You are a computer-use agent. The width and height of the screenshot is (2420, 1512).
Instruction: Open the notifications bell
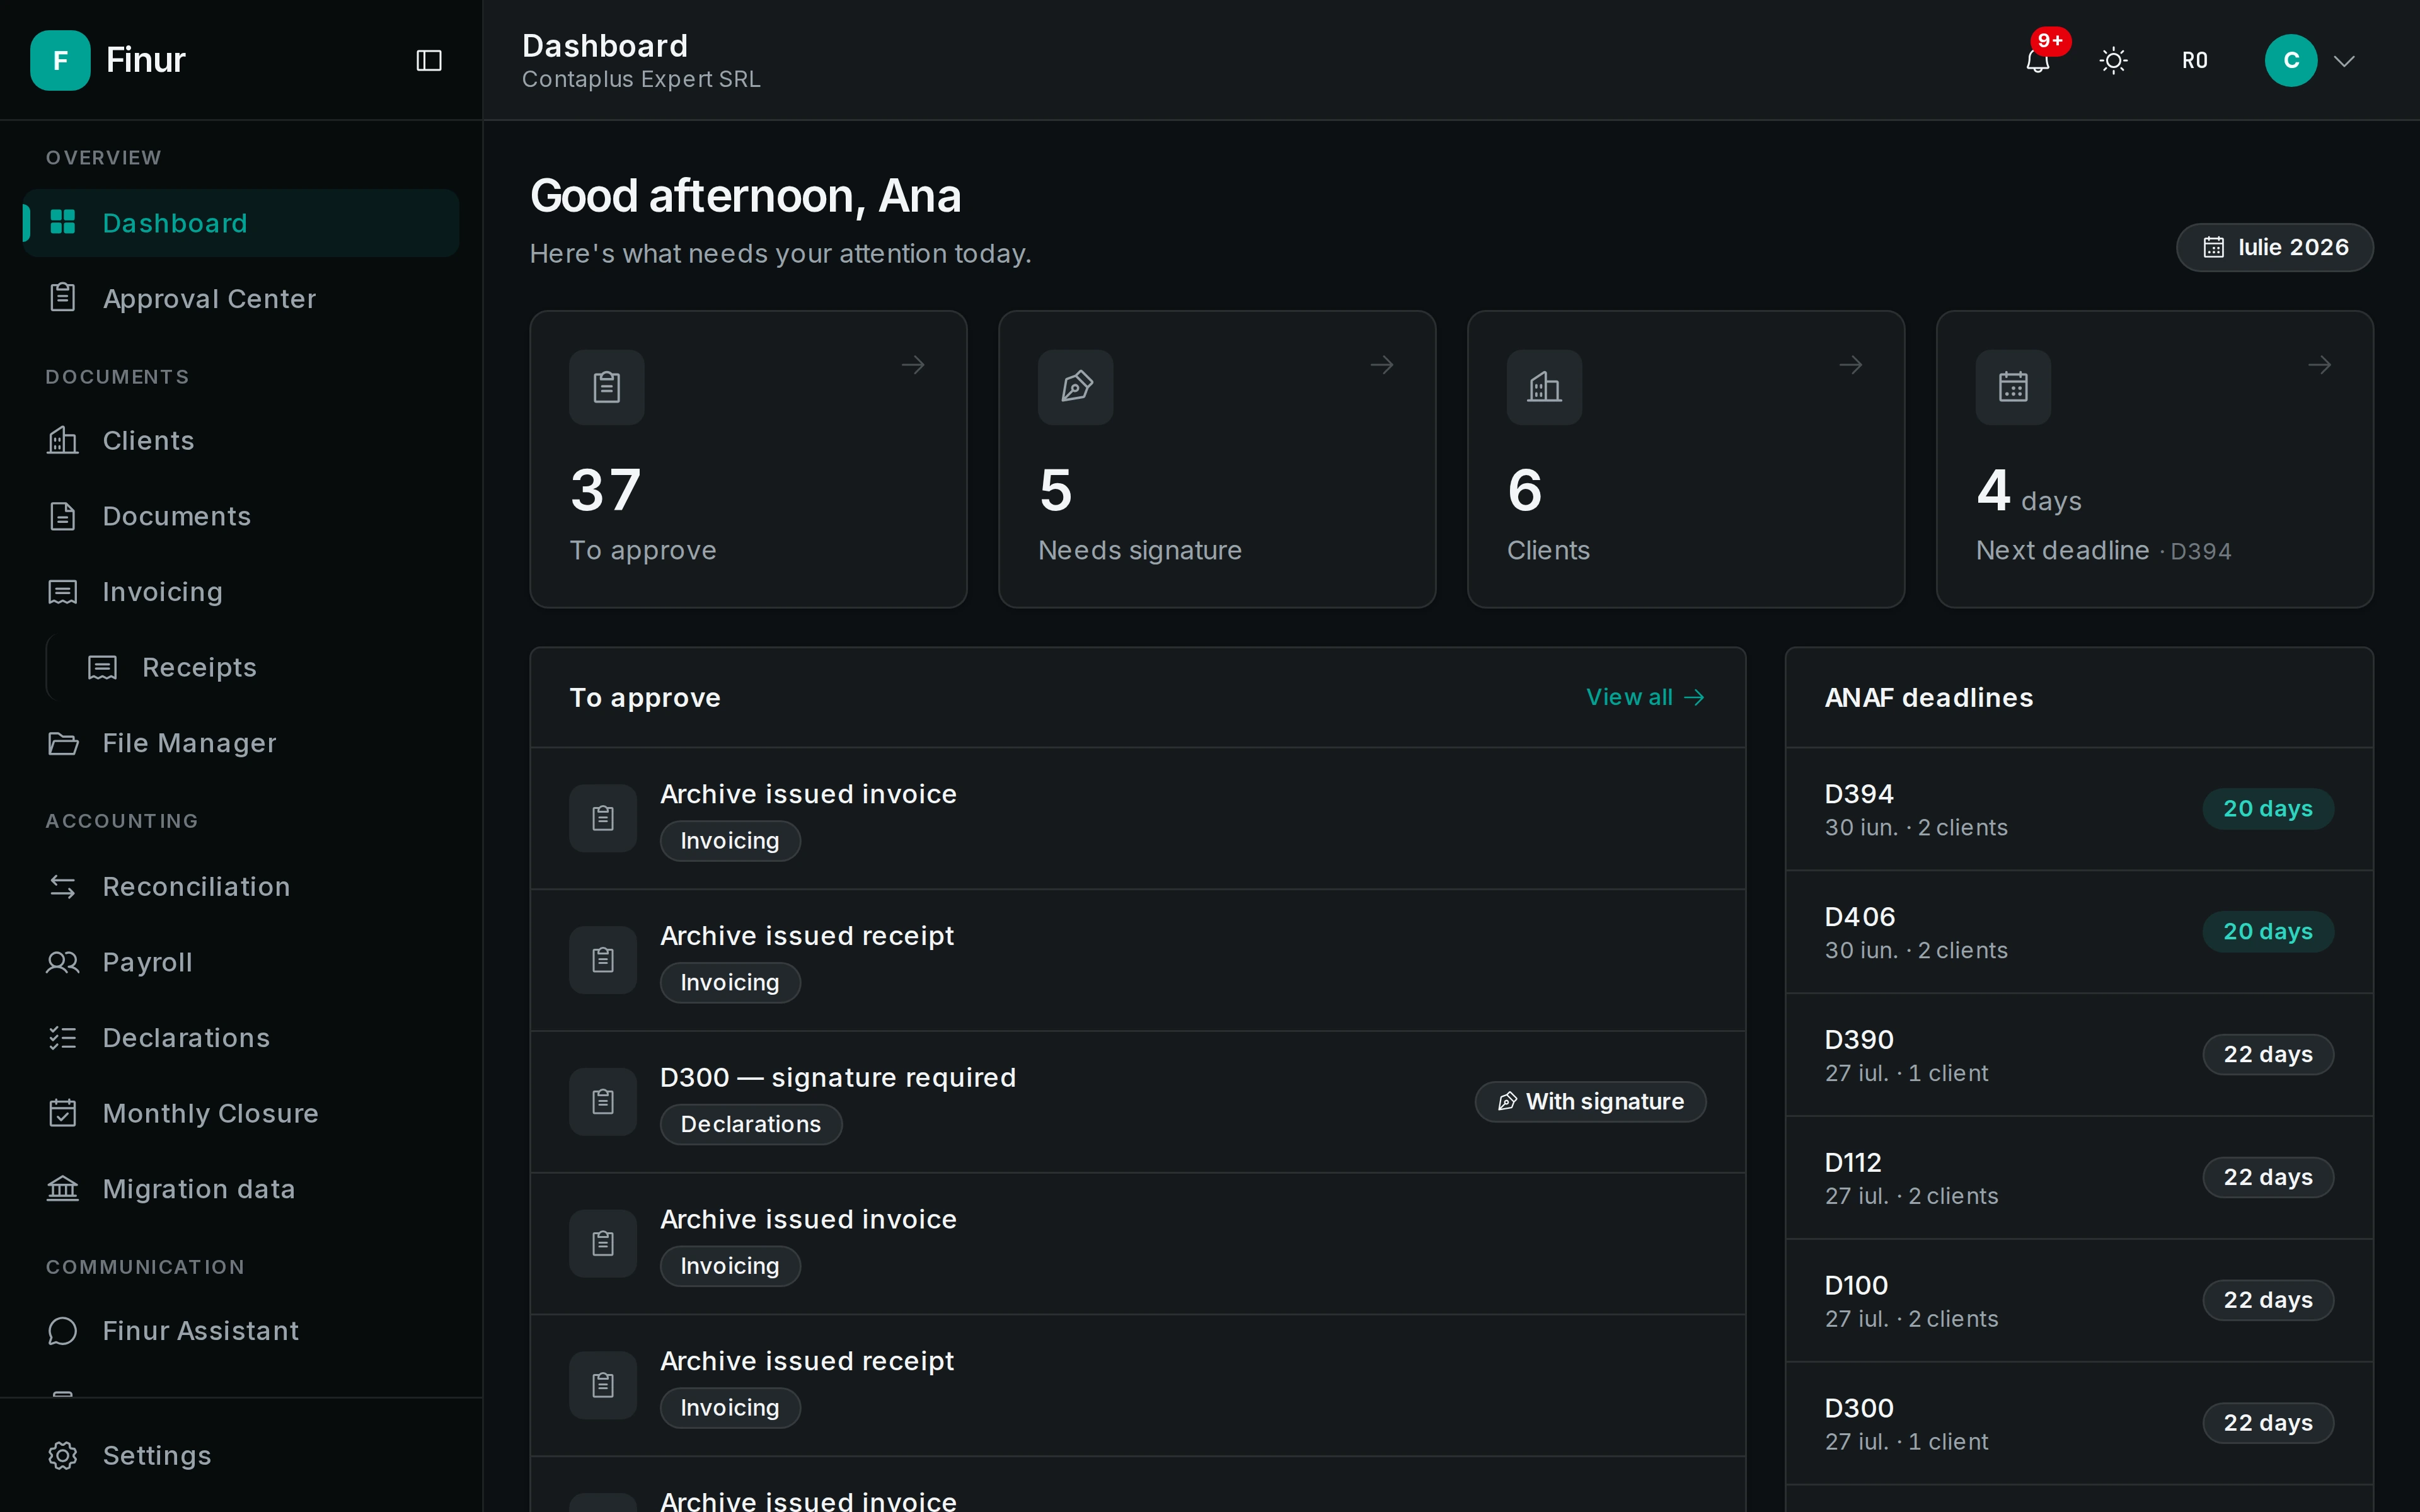coord(2037,61)
